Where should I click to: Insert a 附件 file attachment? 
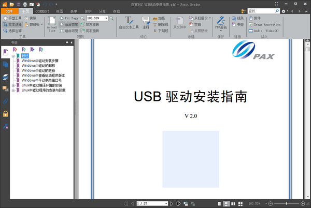click(x=255, y=18)
